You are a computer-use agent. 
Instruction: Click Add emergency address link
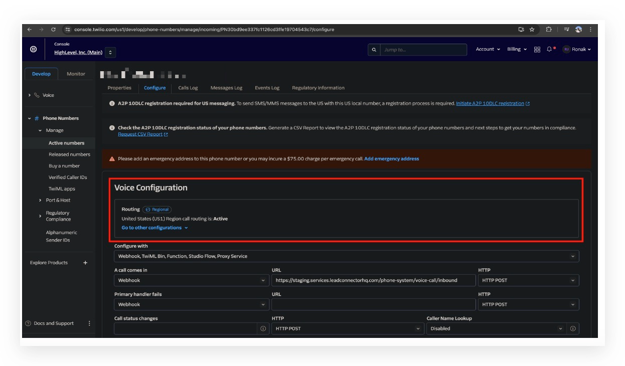[x=391, y=159]
